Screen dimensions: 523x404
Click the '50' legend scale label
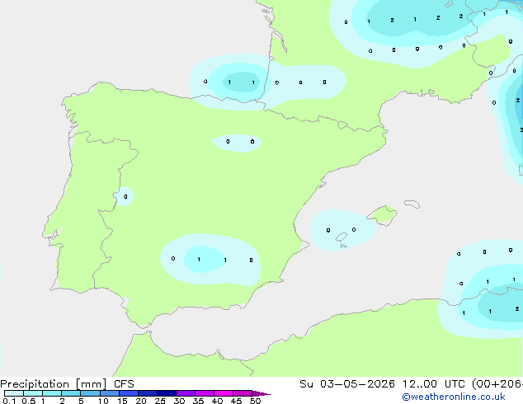tap(256, 401)
